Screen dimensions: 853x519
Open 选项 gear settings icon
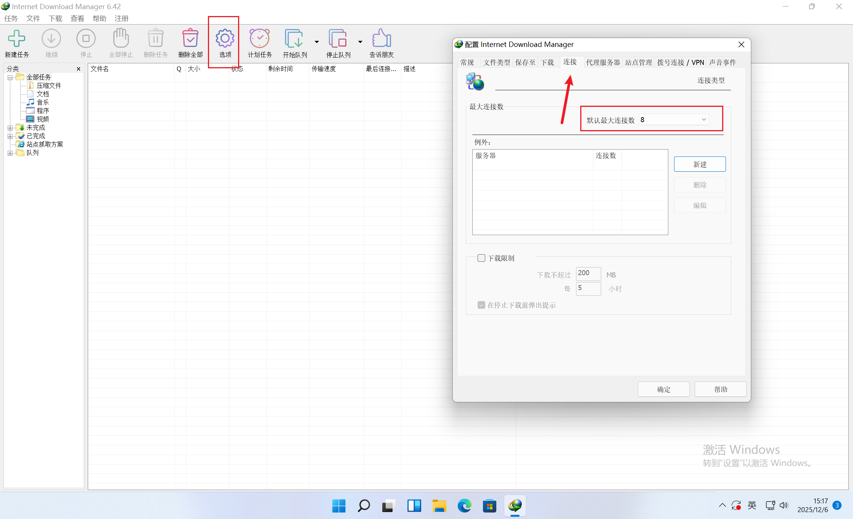coord(225,39)
